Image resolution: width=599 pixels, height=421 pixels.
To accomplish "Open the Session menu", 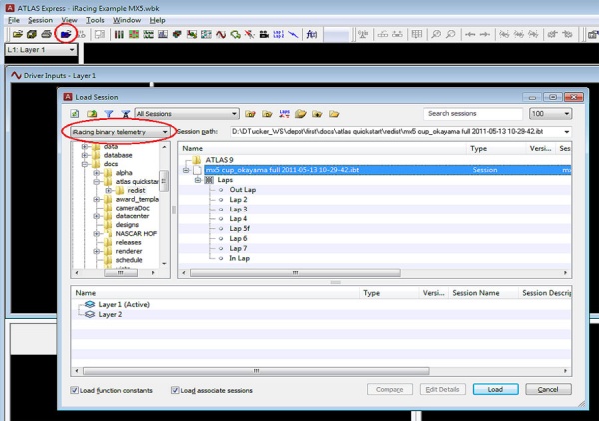I will (40, 20).
